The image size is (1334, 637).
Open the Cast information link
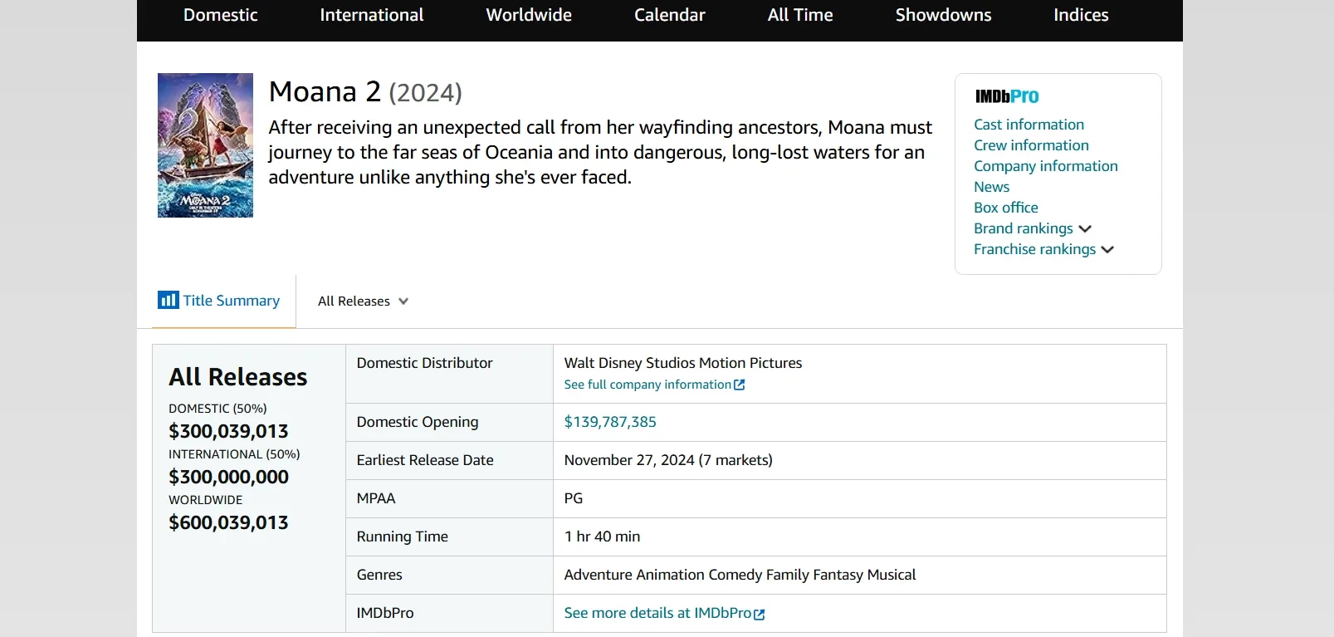(1029, 125)
